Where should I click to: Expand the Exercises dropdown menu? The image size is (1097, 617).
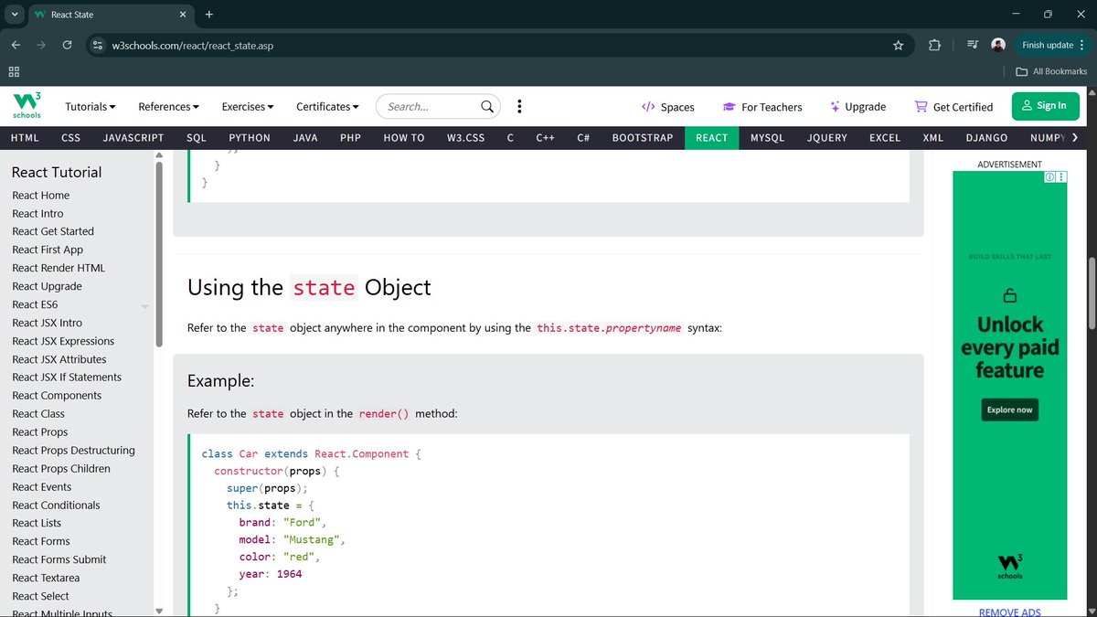tap(248, 107)
